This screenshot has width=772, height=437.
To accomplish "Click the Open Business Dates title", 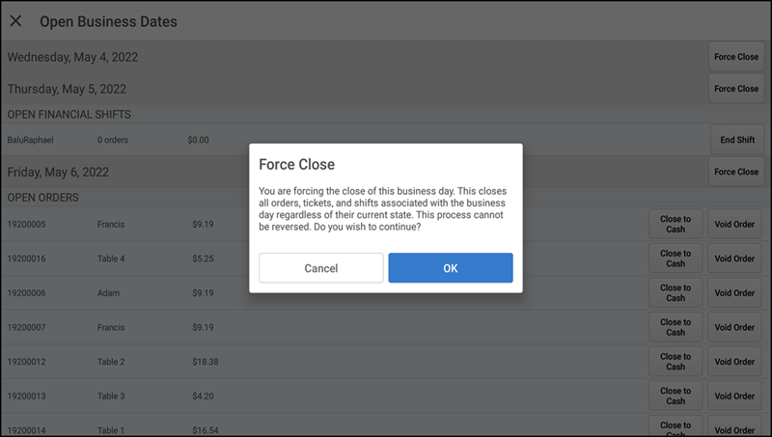I will point(108,21).
